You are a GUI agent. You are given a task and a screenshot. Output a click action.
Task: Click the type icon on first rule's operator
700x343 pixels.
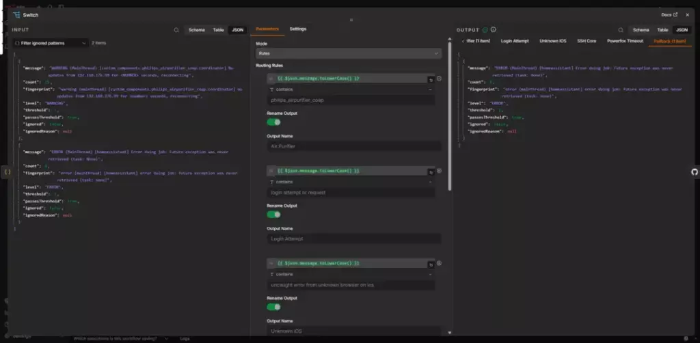(271, 90)
